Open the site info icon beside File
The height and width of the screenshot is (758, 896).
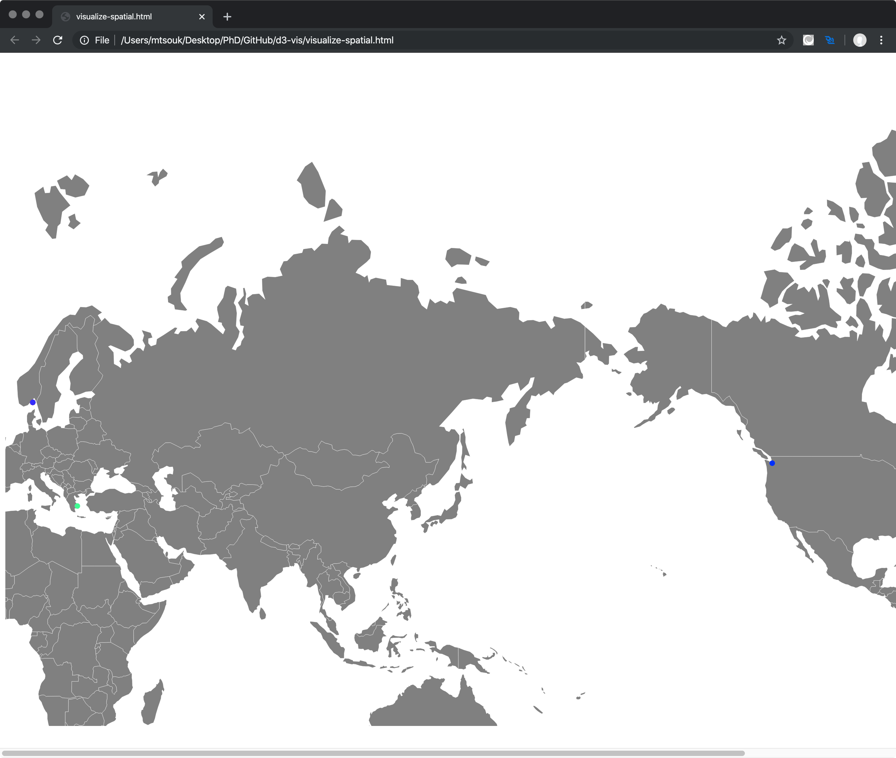pos(84,40)
